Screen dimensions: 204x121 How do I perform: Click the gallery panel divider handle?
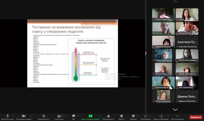(x=146, y=53)
